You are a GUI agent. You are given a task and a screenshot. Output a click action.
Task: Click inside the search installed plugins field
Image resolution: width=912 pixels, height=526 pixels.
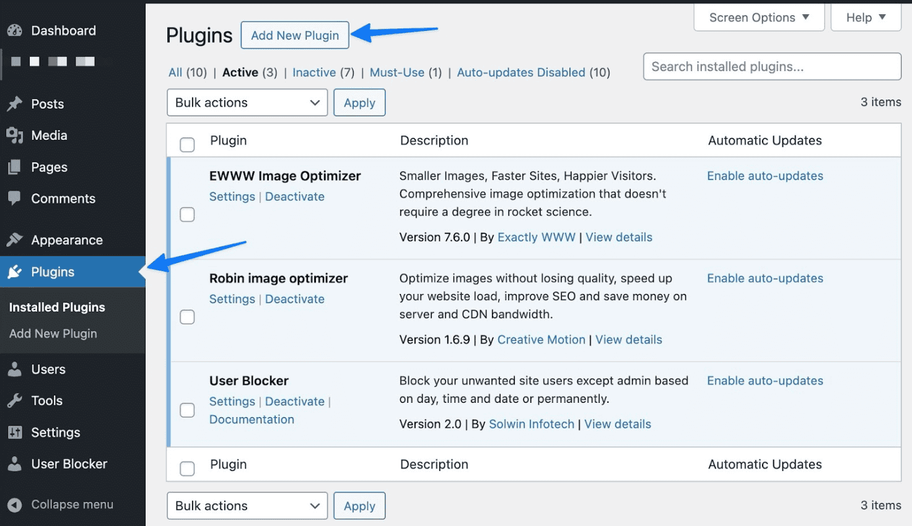click(771, 66)
